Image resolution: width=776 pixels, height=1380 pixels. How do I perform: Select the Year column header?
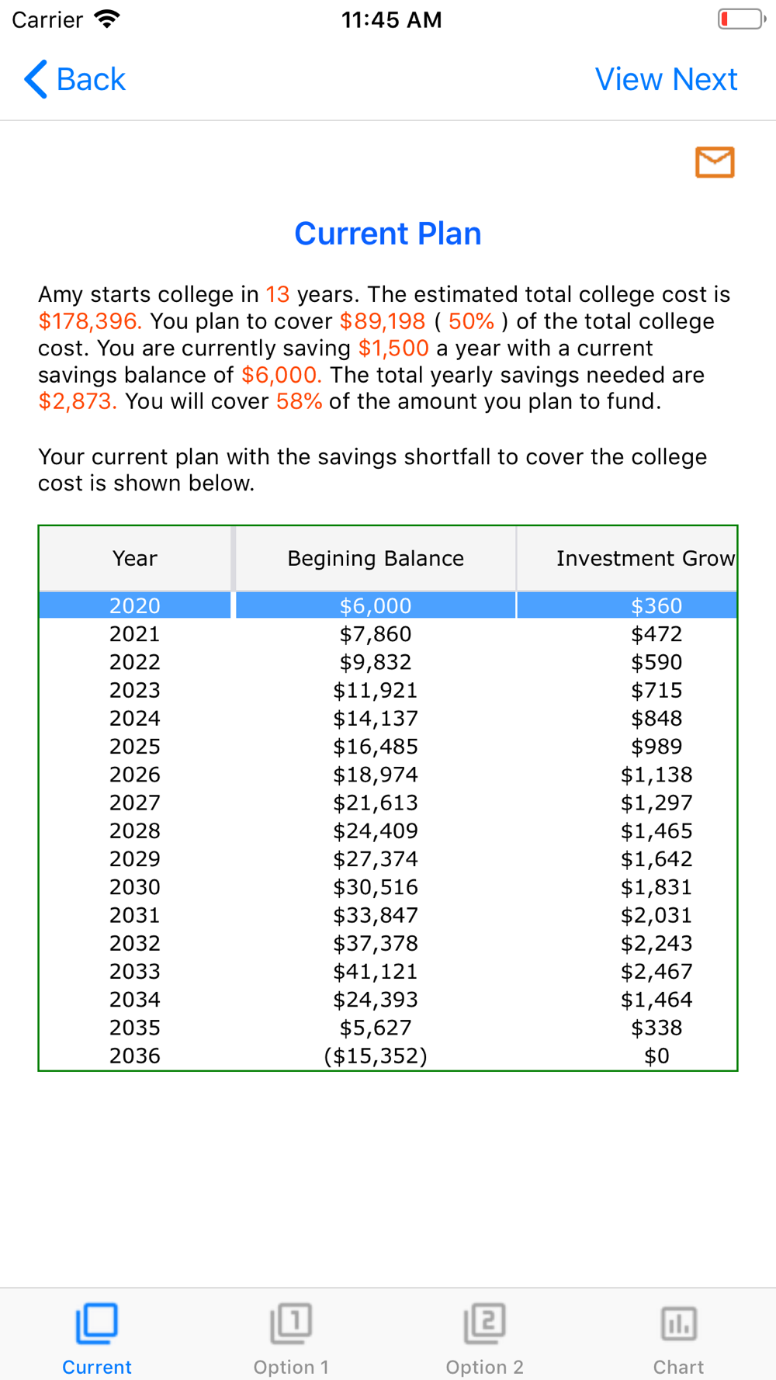135,558
